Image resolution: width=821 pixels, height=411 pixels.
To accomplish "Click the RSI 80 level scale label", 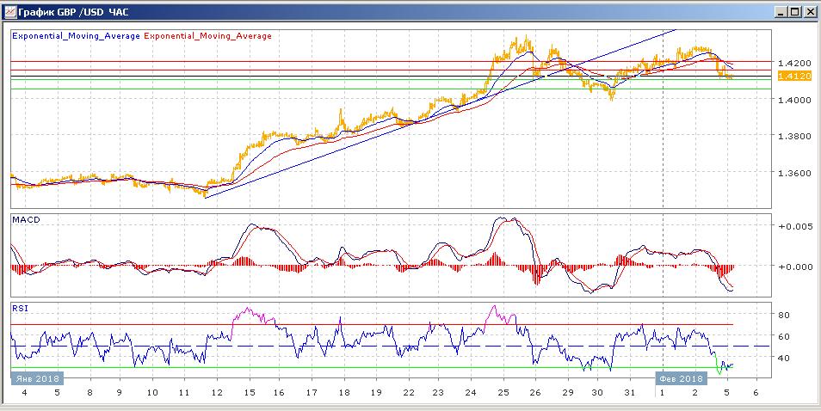I will point(785,316).
